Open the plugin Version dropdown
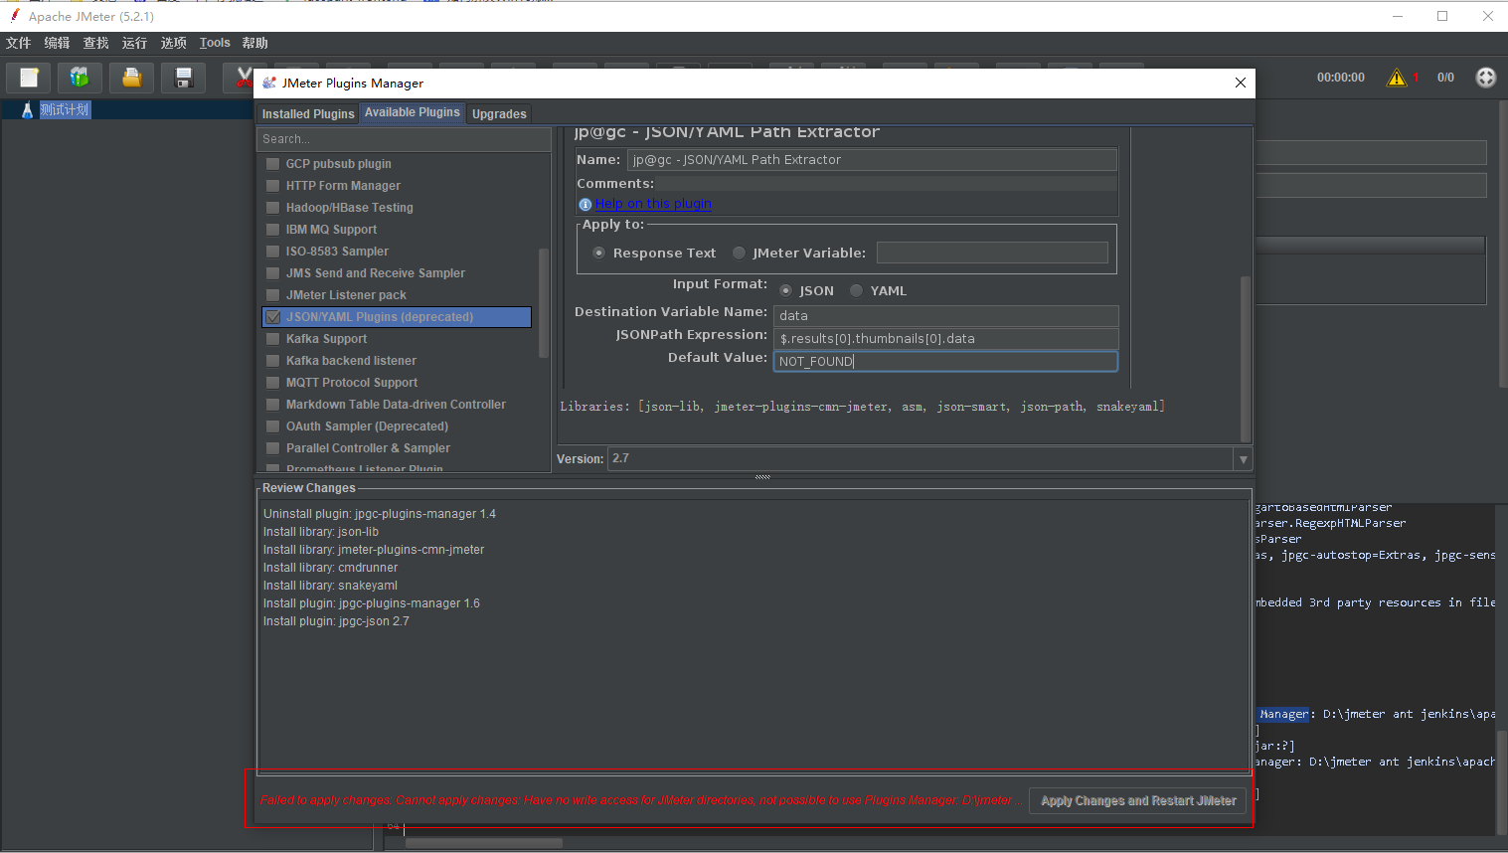Viewport: 1508px width, 853px height. (1243, 458)
